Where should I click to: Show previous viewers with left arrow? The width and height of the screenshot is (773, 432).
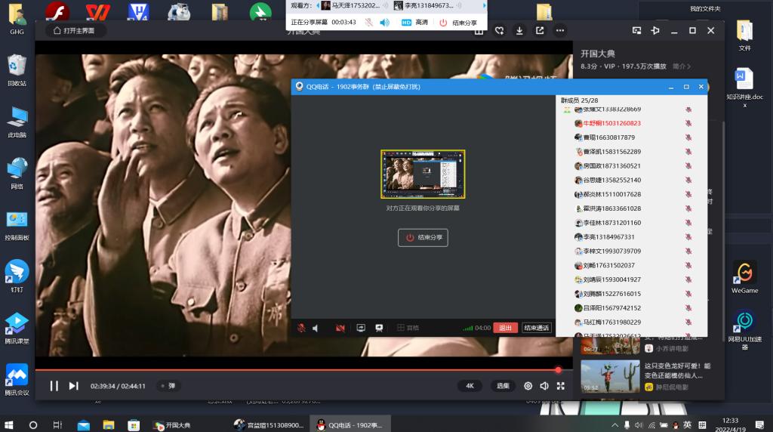(318, 5)
